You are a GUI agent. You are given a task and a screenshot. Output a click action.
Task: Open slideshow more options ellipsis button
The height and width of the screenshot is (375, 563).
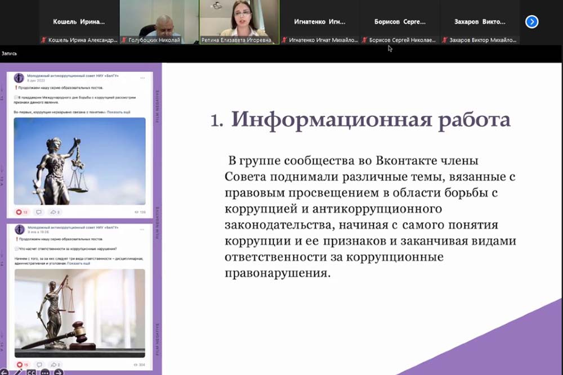point(45,372)
